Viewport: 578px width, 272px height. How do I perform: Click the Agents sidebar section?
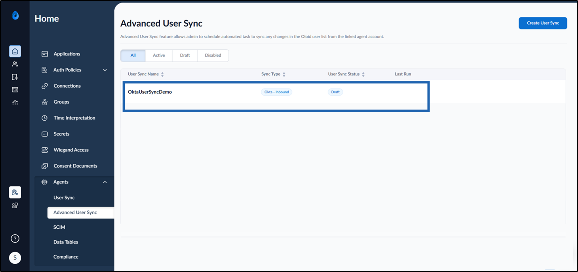point(75,182)
